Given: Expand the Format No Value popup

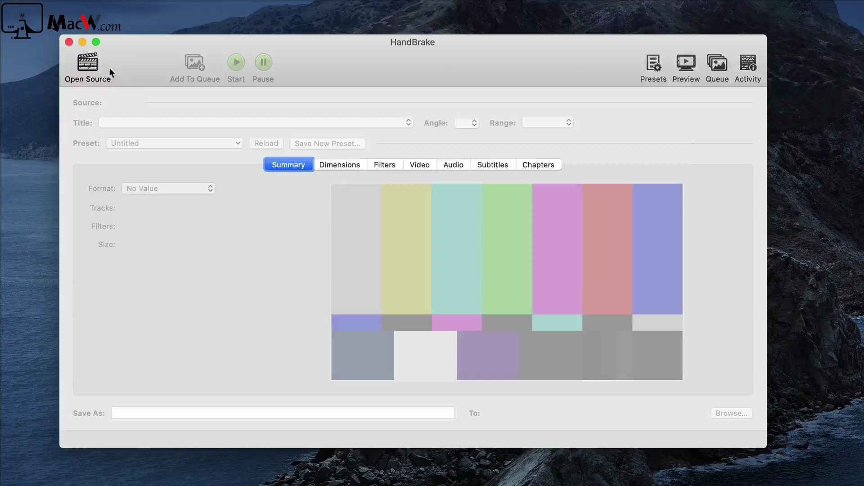Looking at the screenshot, I should (x=168, y=189).
